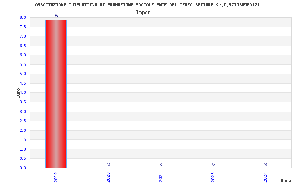The image size is (295, 184).
Task: Click the 6.0 y-axis tick label
Action: point(23,55)
